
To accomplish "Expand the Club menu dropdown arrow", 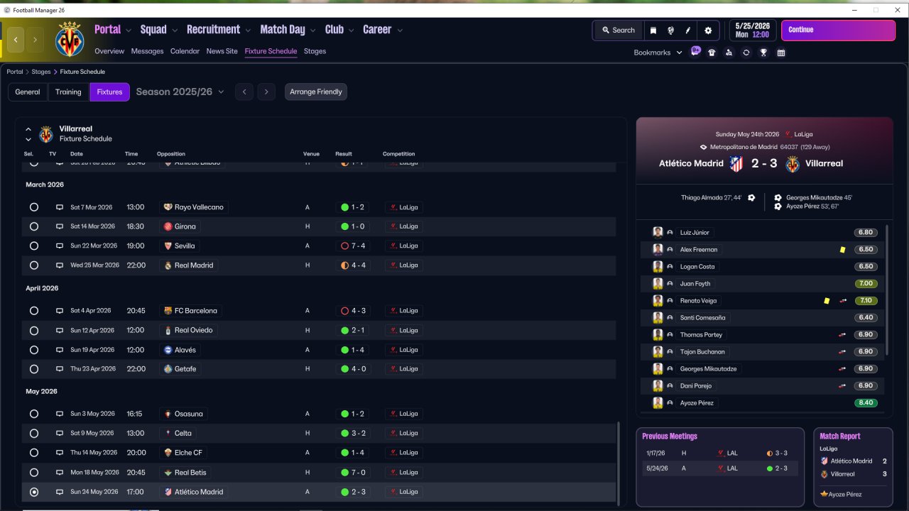I will 352,31.
